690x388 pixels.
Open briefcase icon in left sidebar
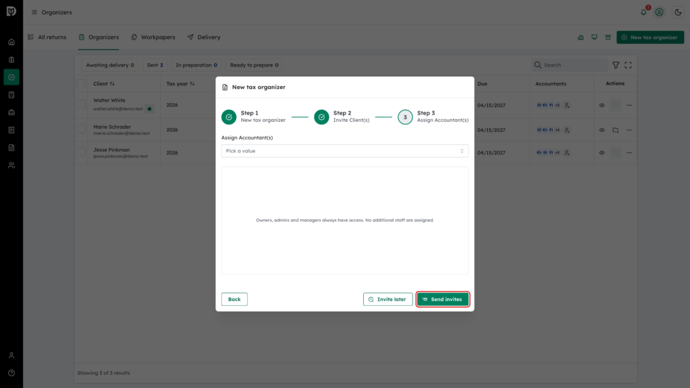tap(11, 112)
